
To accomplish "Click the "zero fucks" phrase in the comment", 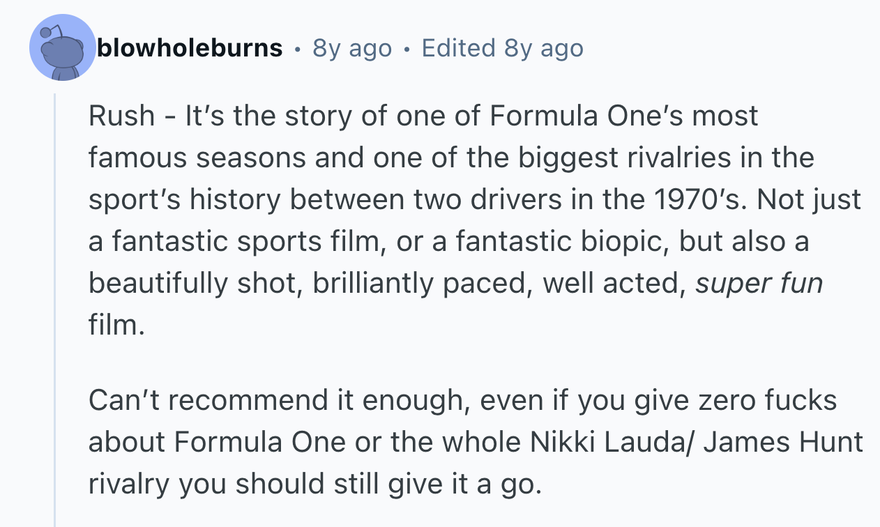I will pyautogui.click(x=766, y=400).
